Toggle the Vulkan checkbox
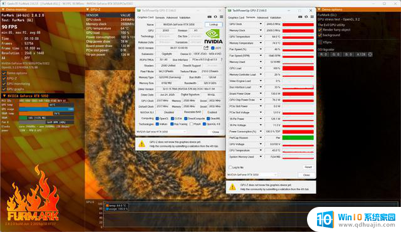The image size is (401, 232). (x=157, y=124)
